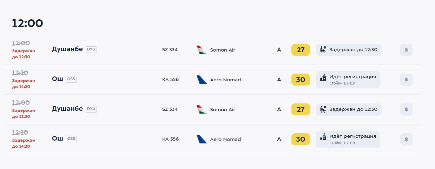This screenshot has width=435, height=169.
Task: Click Aero Nomad tail logo in last row
Action: [x=202, y=139]
